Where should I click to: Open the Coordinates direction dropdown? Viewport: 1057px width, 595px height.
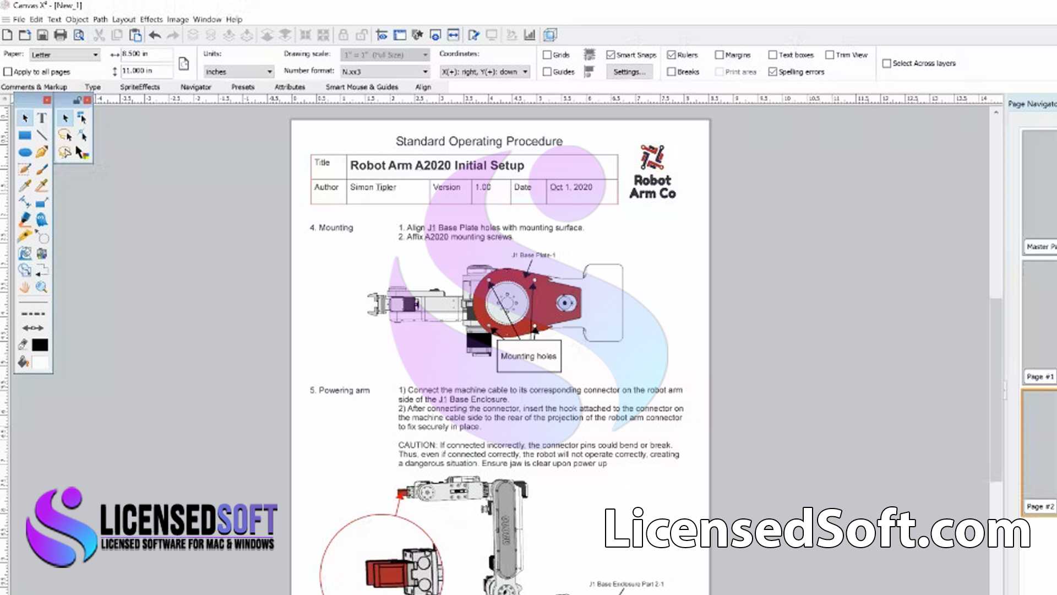(x=484, y=72)
